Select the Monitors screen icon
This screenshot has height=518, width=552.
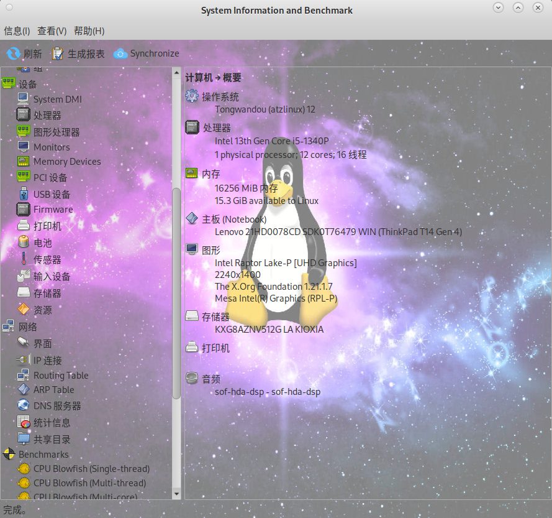click(23, 146)
